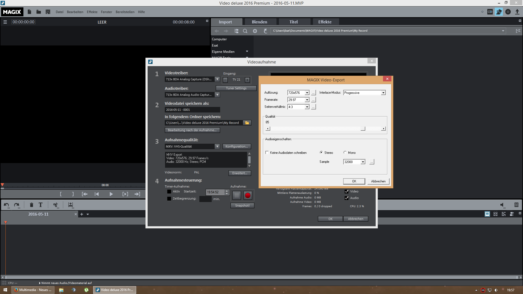Click the undo arrow icon
523x294 pixels.
pos(6,205)
